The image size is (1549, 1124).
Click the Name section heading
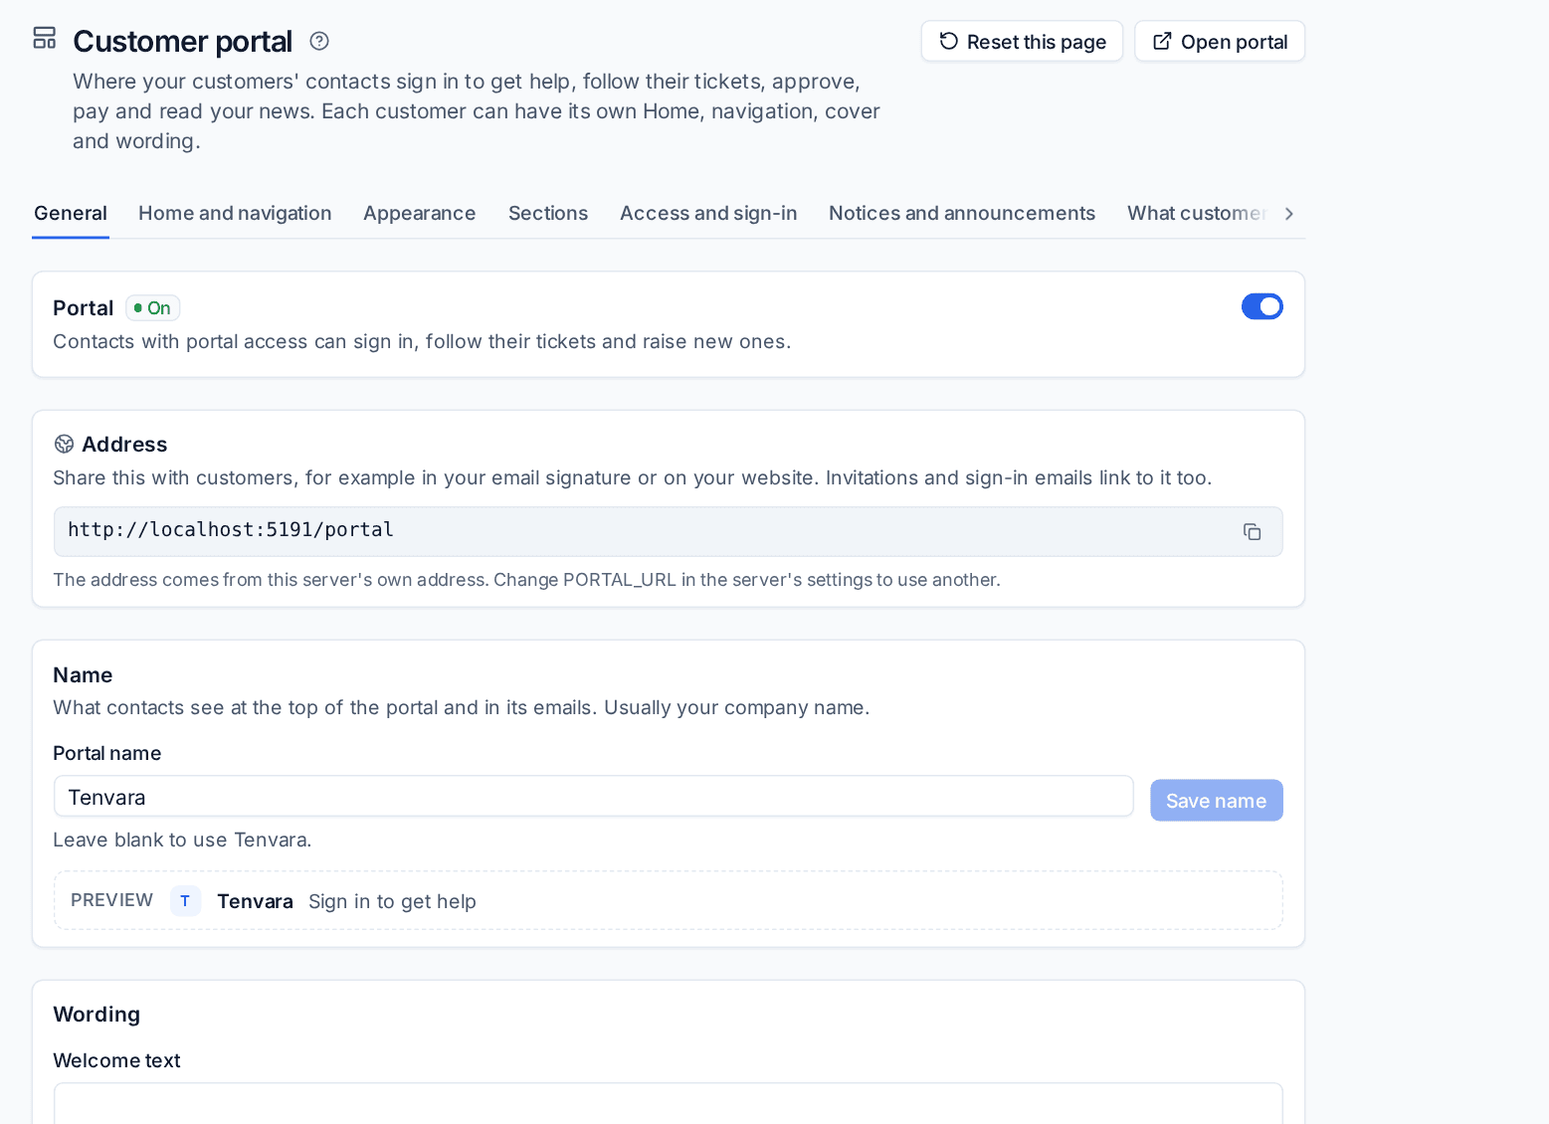83,675
